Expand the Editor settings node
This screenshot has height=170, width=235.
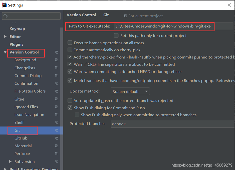pyautogui.click(x=5, y=36)
